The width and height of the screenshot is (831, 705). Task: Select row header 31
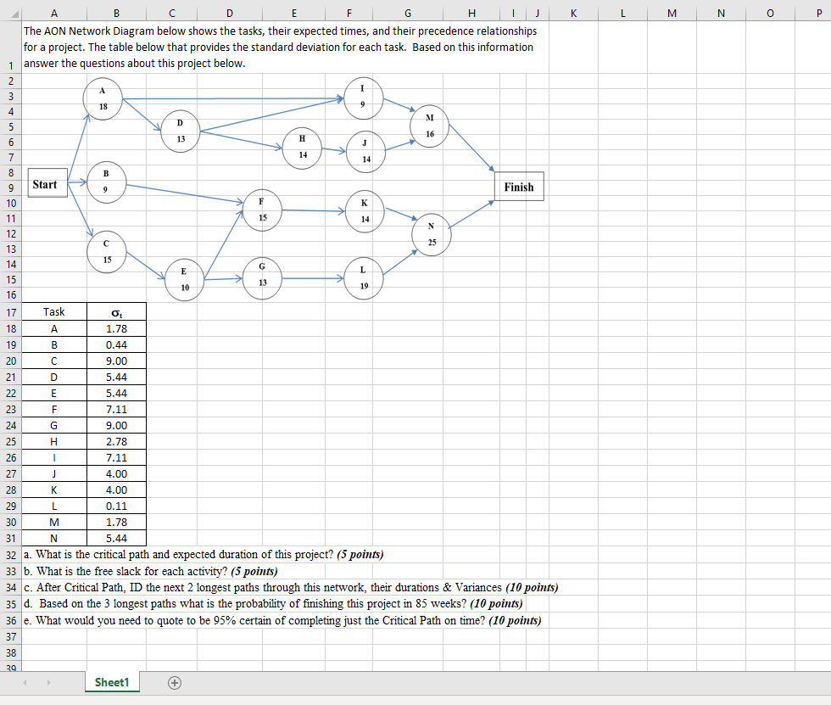point(8,538)
